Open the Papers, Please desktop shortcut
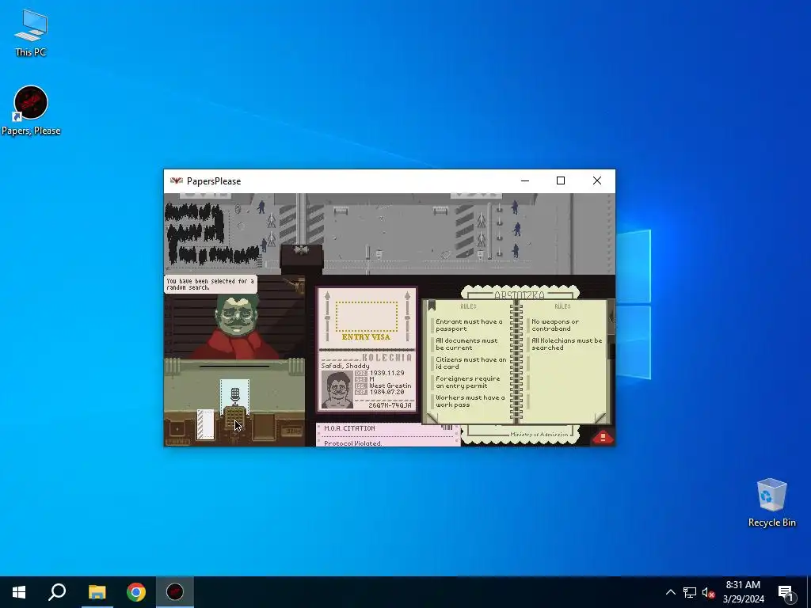811x608 pixels. (31, 111)
